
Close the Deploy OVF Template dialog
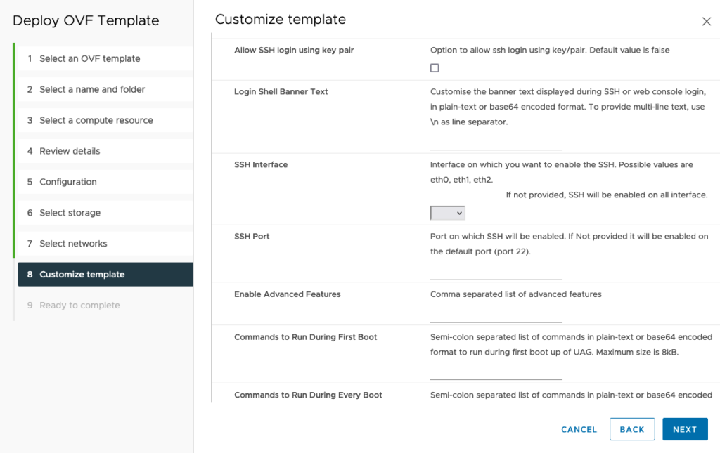pos(707,22)
